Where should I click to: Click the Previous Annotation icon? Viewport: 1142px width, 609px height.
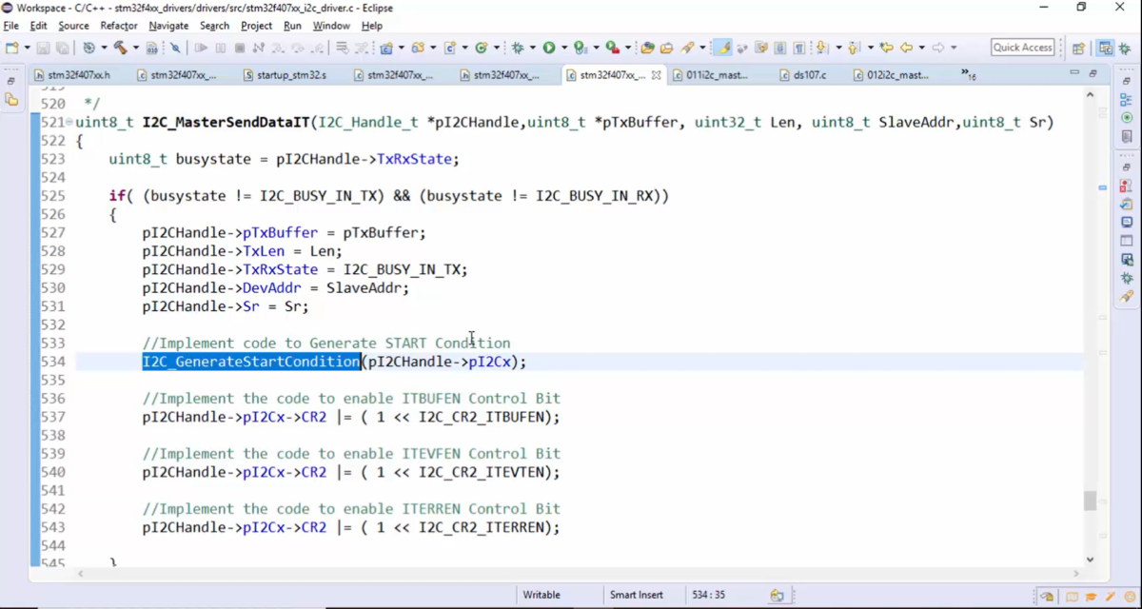(854, 48)
